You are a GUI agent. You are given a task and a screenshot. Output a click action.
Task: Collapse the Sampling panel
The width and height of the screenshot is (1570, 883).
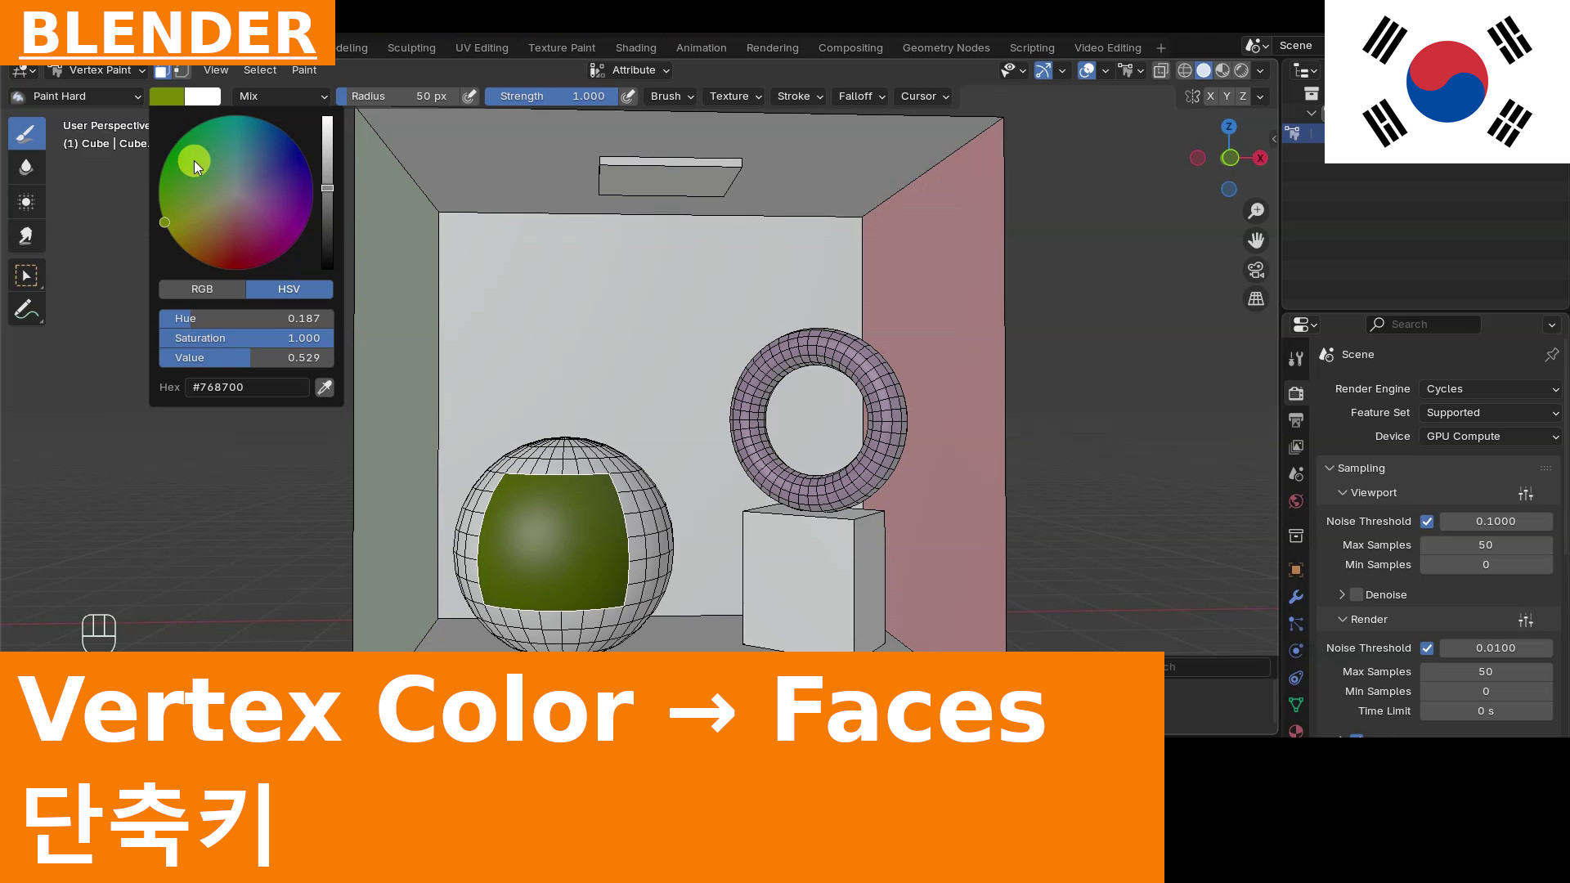tap(1361, 468)
